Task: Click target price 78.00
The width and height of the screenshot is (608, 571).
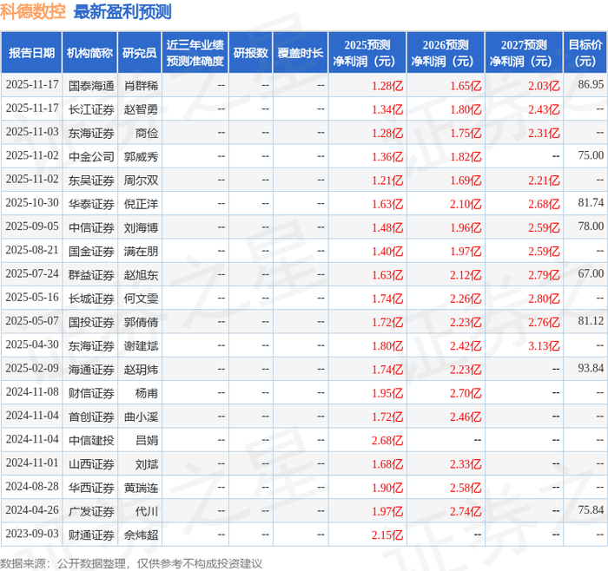Action: click(x=591, y=226)
